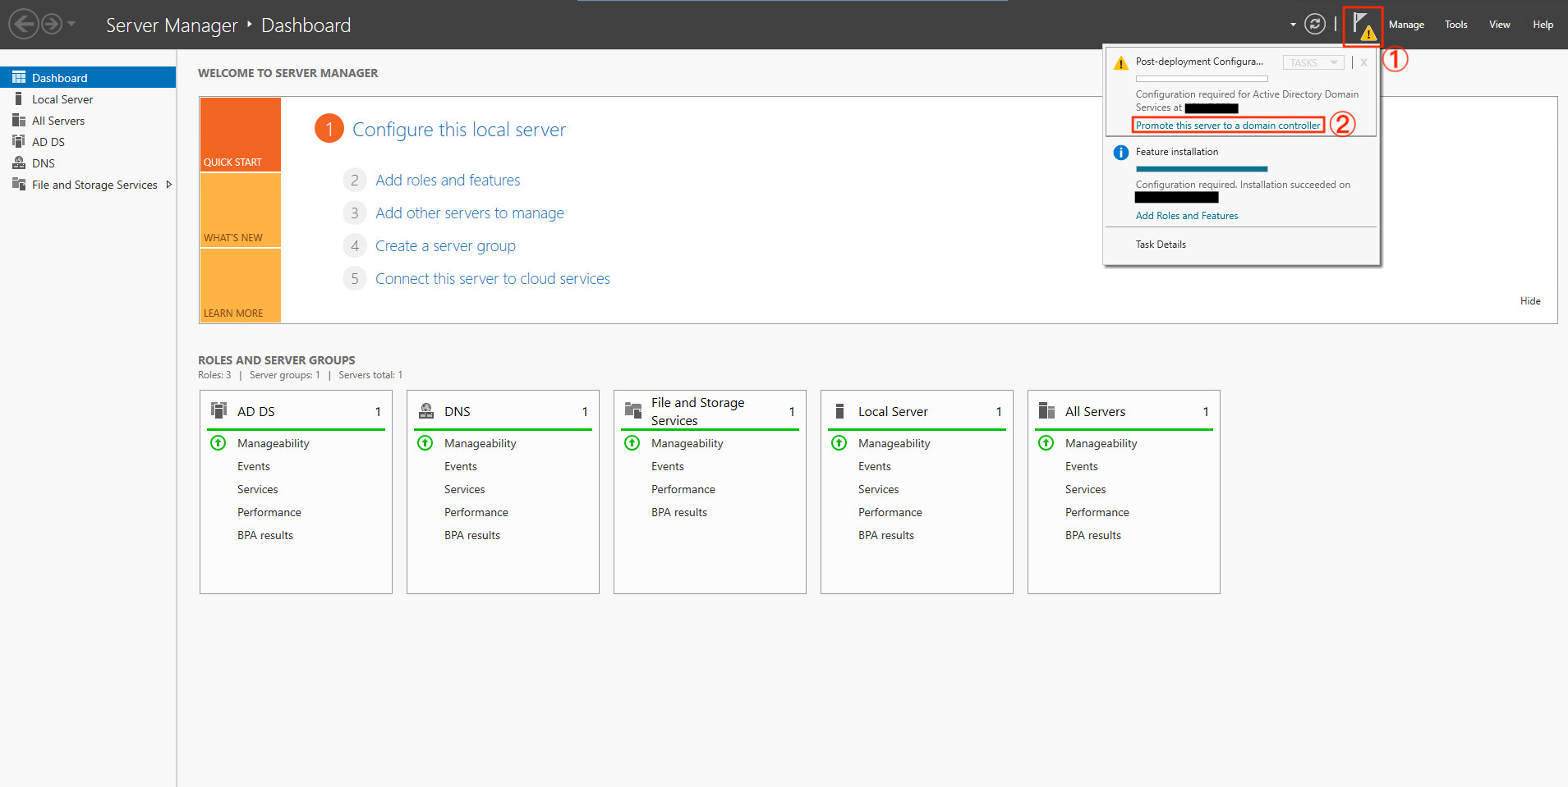Open Events in File and Storage tile
The image size is (1568, 787).
(x=668, y=466)
